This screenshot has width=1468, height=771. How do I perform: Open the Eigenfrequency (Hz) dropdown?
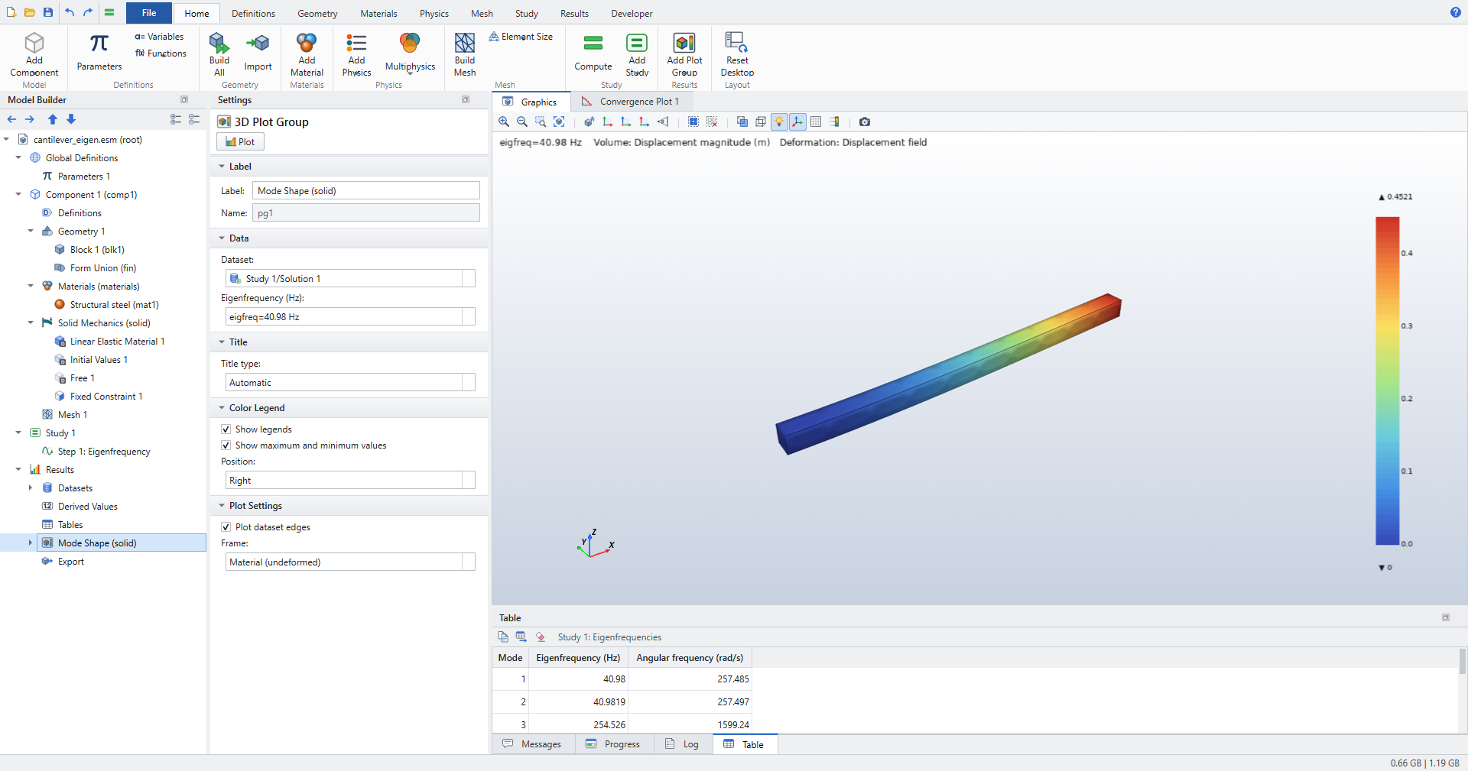coord(350,317)
